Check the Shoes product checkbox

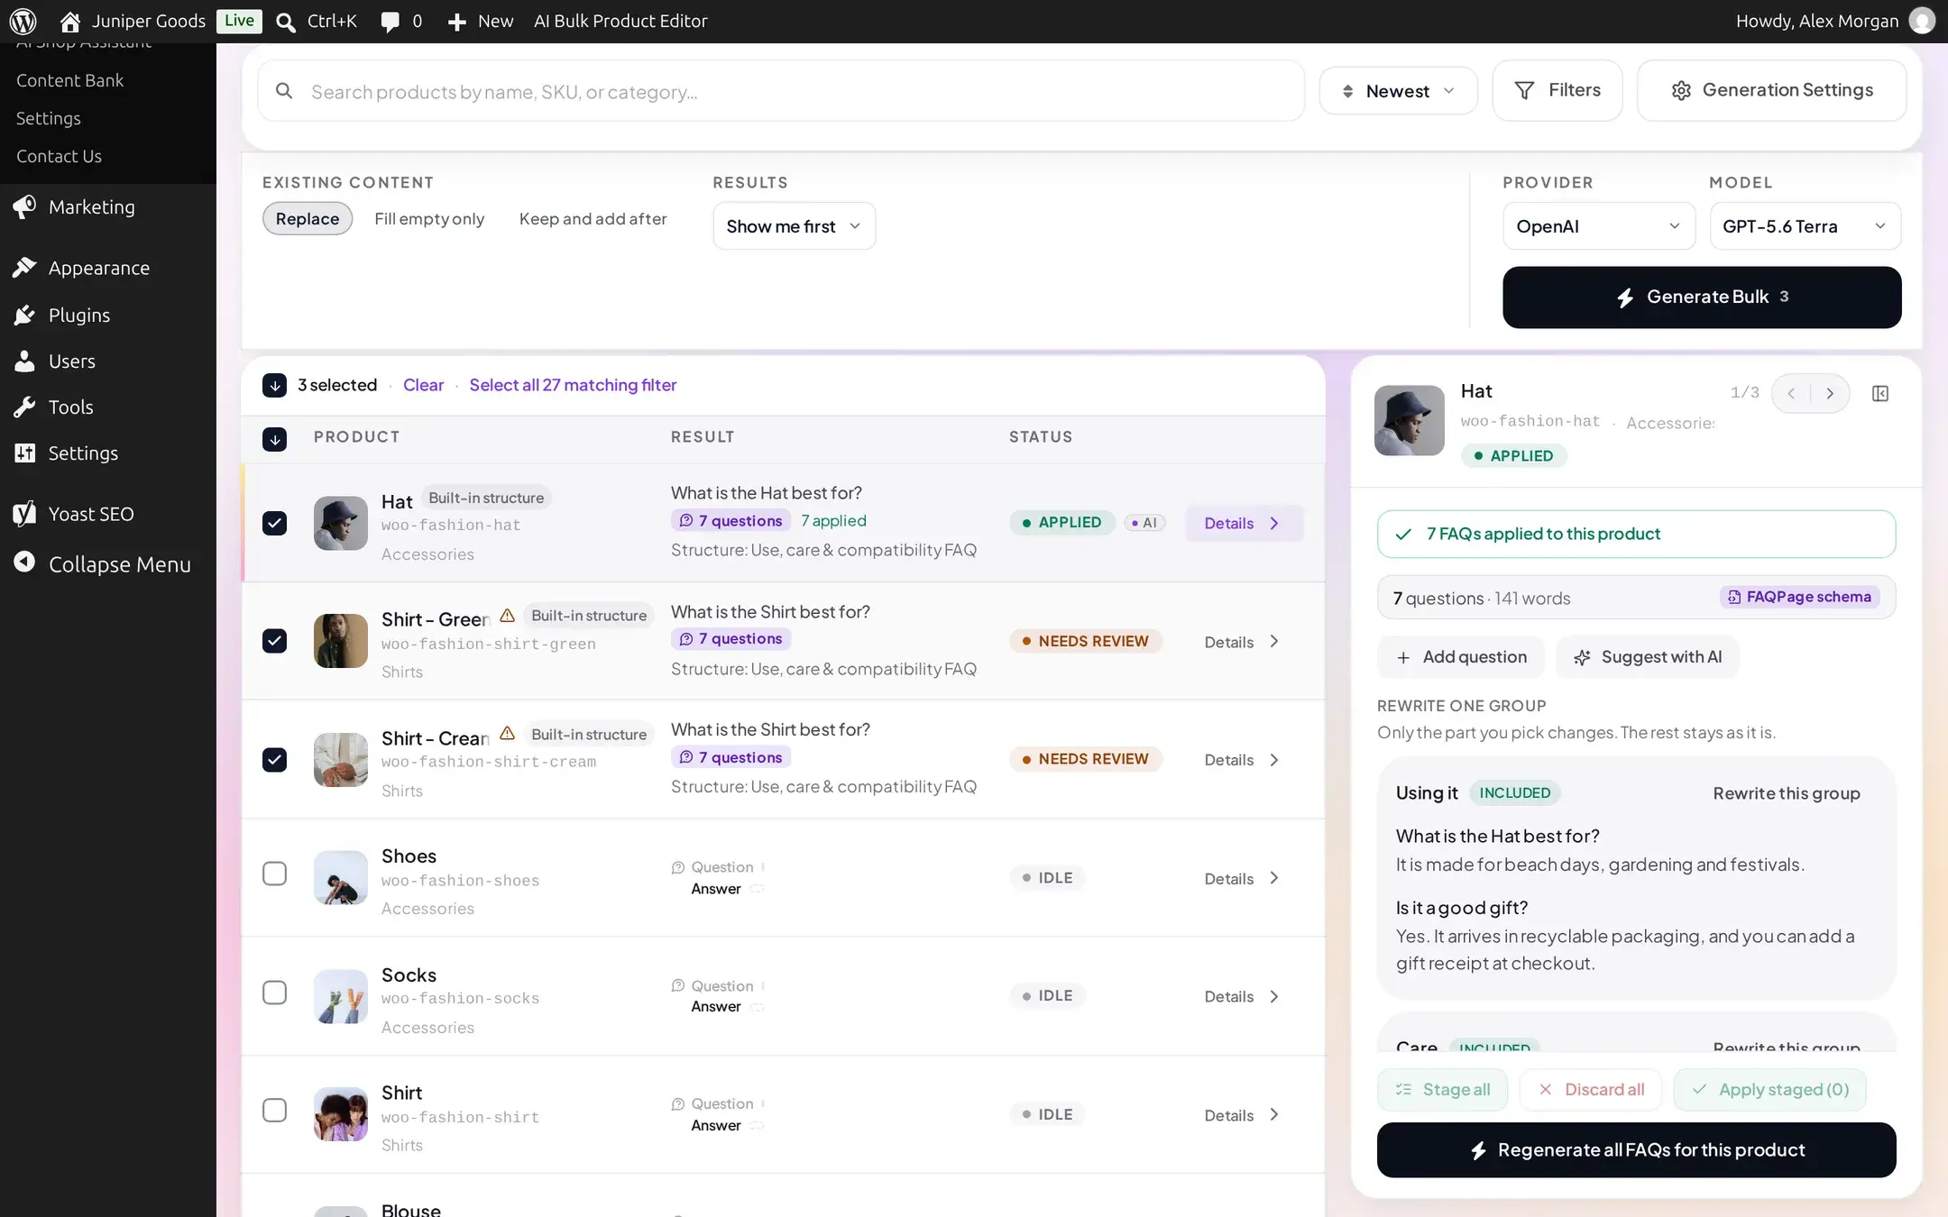click(275, 874)
